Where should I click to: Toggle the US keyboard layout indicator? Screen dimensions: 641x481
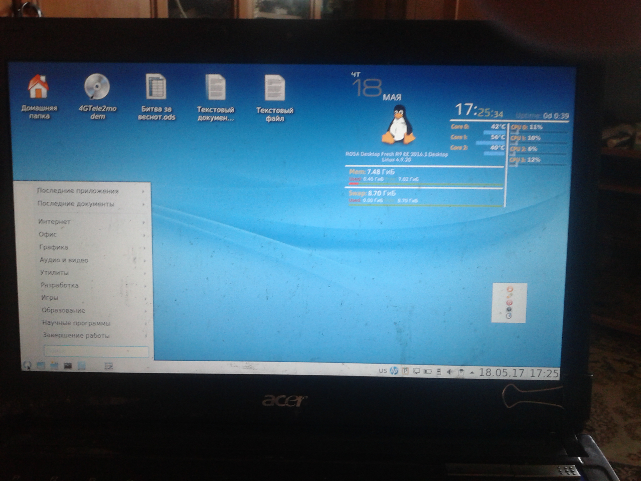click(x=383, y=371)
